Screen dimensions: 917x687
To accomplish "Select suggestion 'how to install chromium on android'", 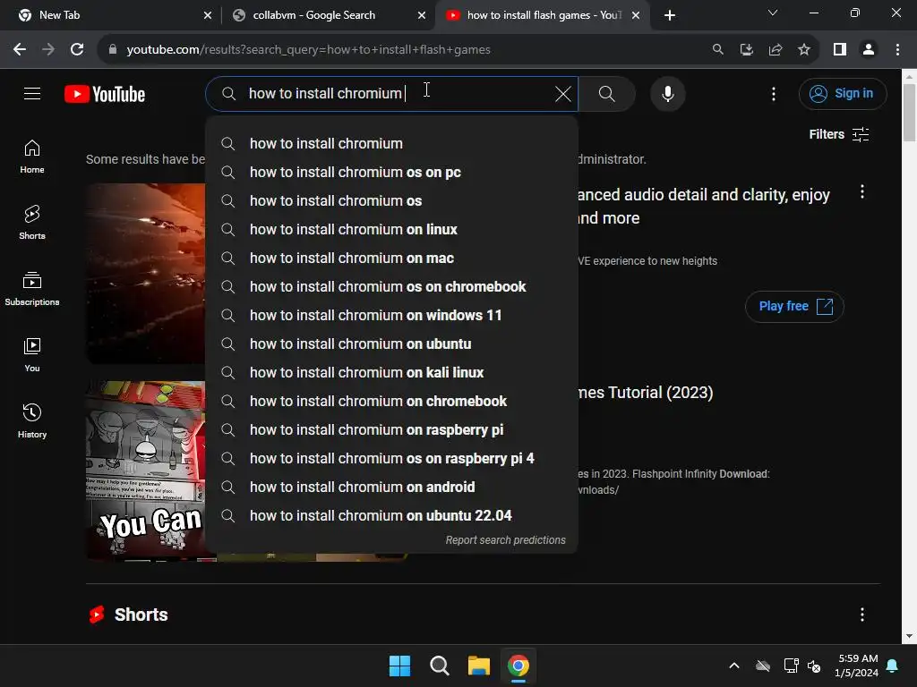I will click(x=392, y=487).
